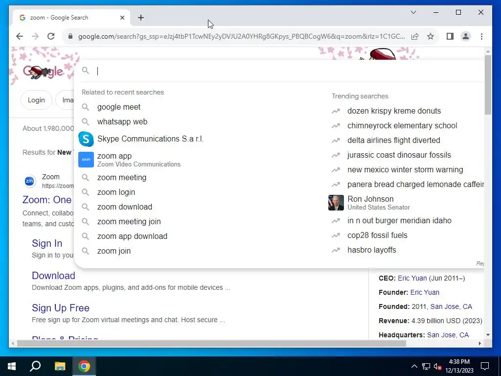Click the padlock site info icon
501x376 pixels.
pyautogui.click(x=70, y=36)
